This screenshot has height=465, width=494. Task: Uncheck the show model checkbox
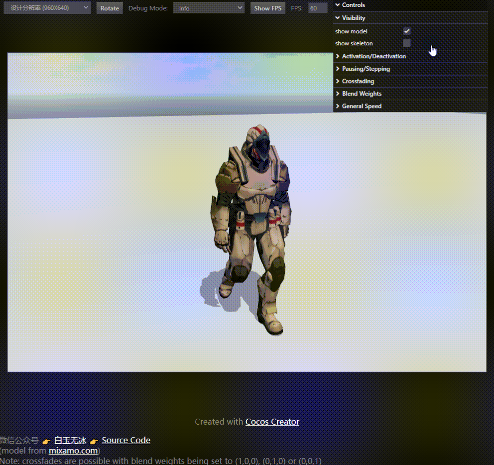tap(406, 31)
